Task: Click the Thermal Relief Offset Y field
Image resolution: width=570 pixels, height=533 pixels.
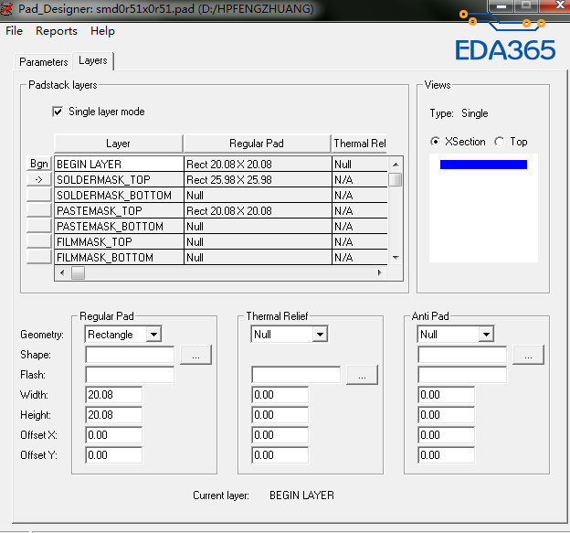Action: pyautogui.click(x=280, y=454)
